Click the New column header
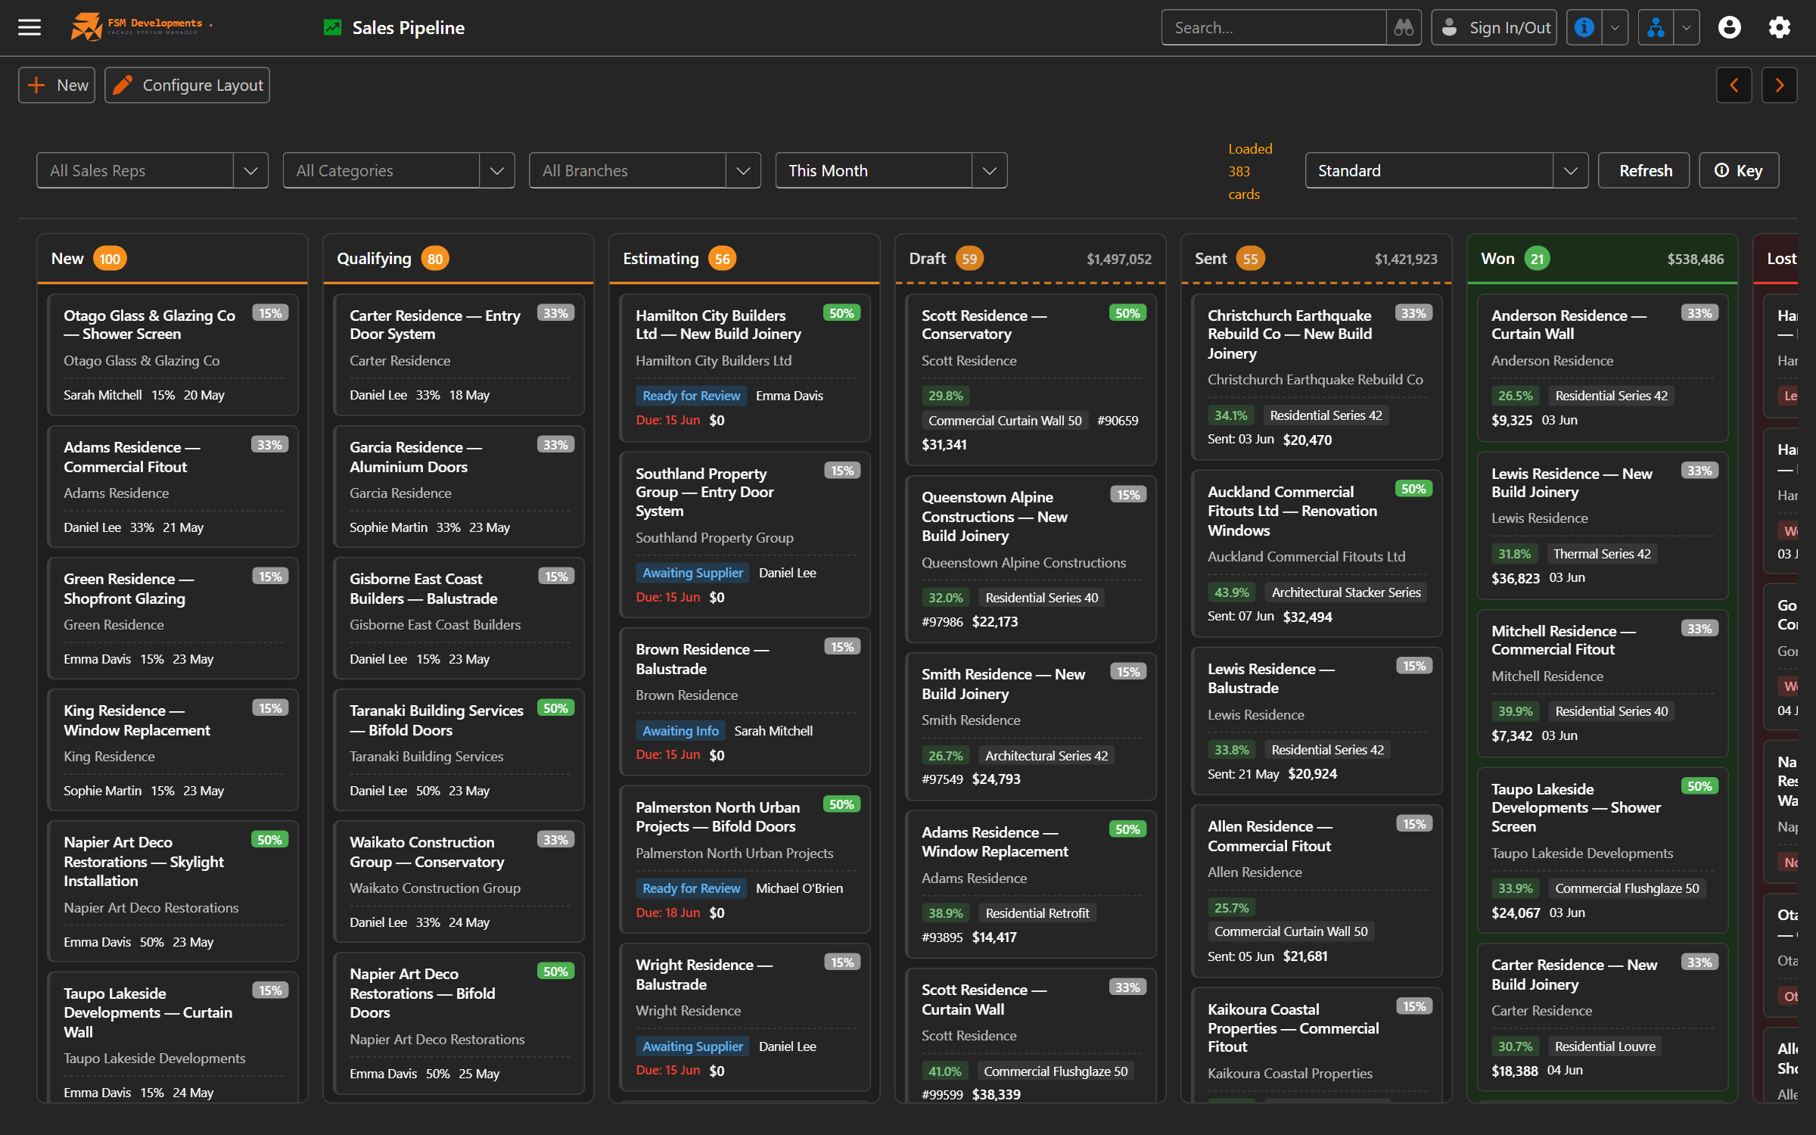The image size is (1816, 1135). tap(173, 259)
